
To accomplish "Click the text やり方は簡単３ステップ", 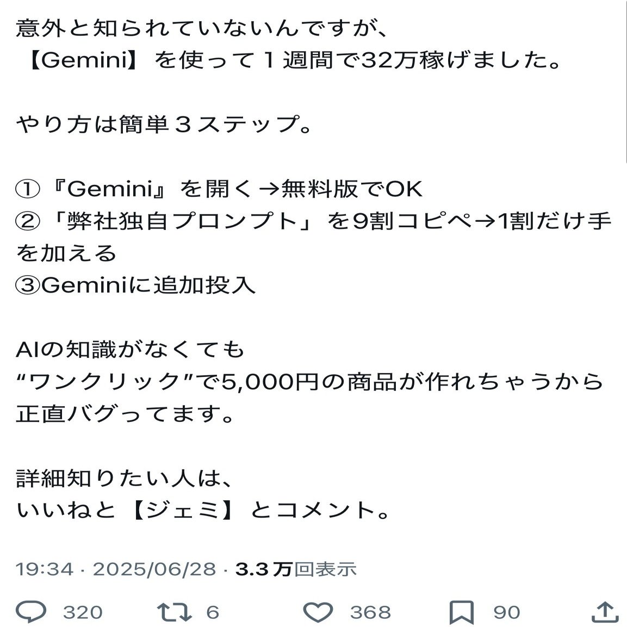I will click(x=164, y=125).
